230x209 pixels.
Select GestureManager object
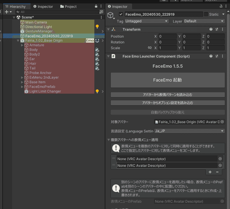tap(39, 31)
